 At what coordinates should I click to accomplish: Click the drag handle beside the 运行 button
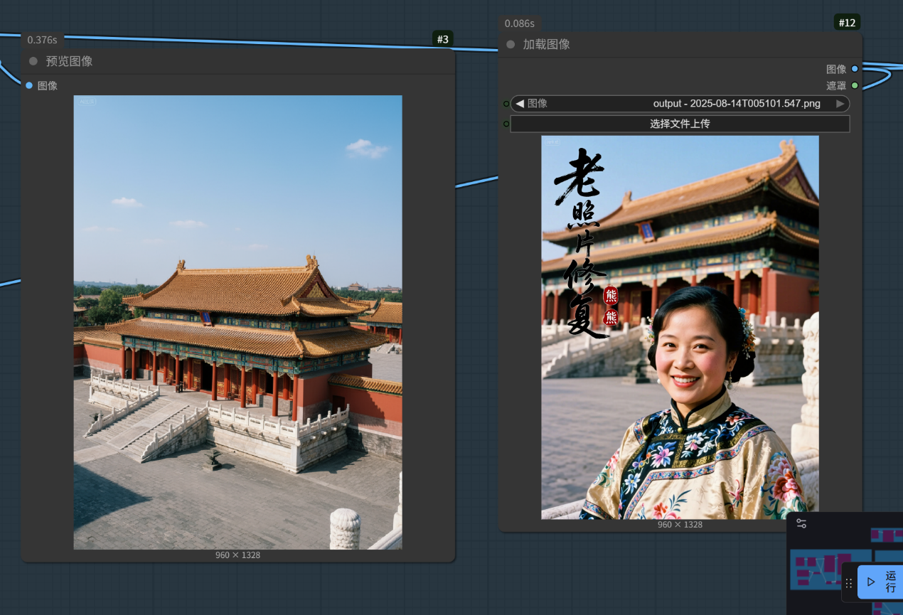848,582
